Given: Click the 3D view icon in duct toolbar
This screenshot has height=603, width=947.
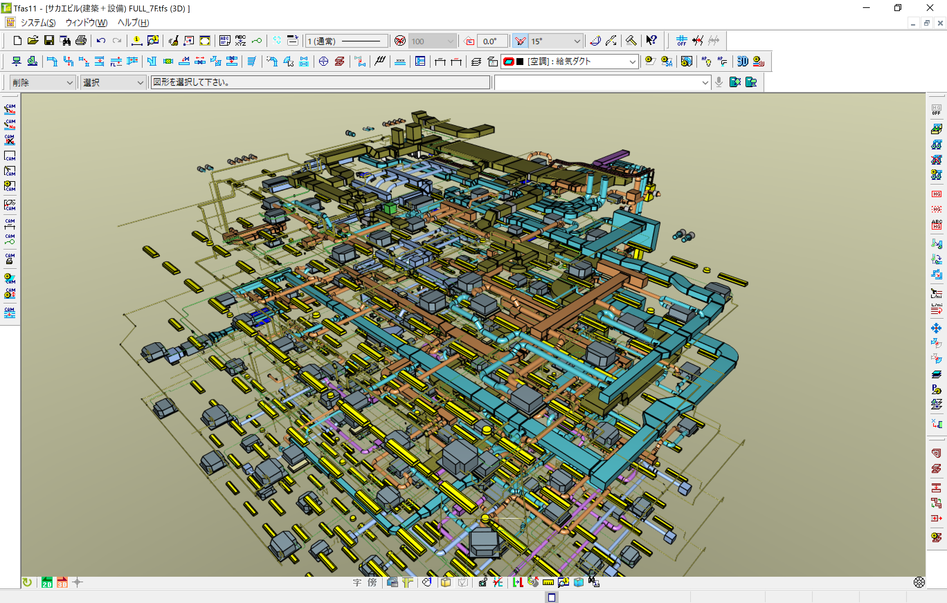Looking at the screenshot, I should pyautogui.click(x=742, y=61).
